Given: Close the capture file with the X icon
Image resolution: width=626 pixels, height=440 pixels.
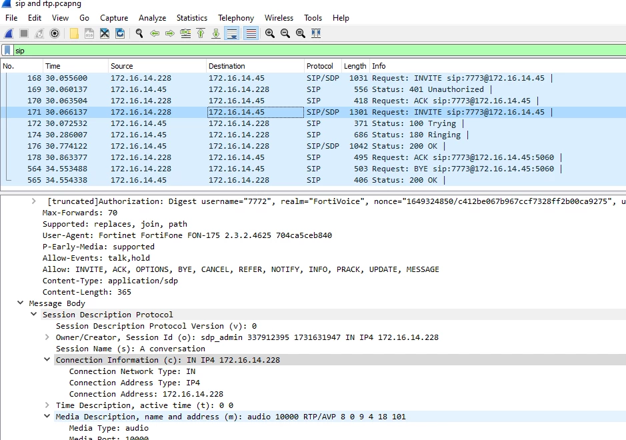Looking at the screenshot, I should pos(105,33).
